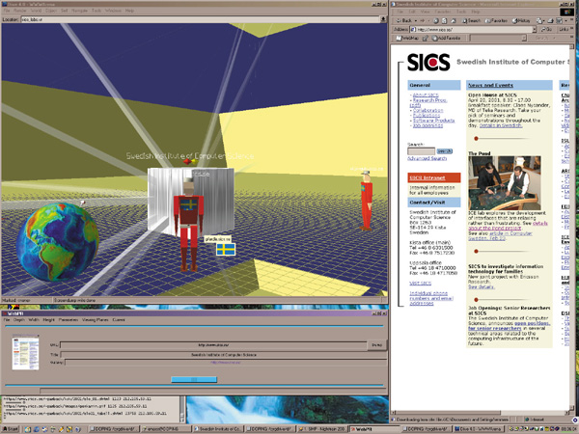The image size is (579, 434).
Task: Open the Navigate menu in the Dive window
Action: [79, 11]
